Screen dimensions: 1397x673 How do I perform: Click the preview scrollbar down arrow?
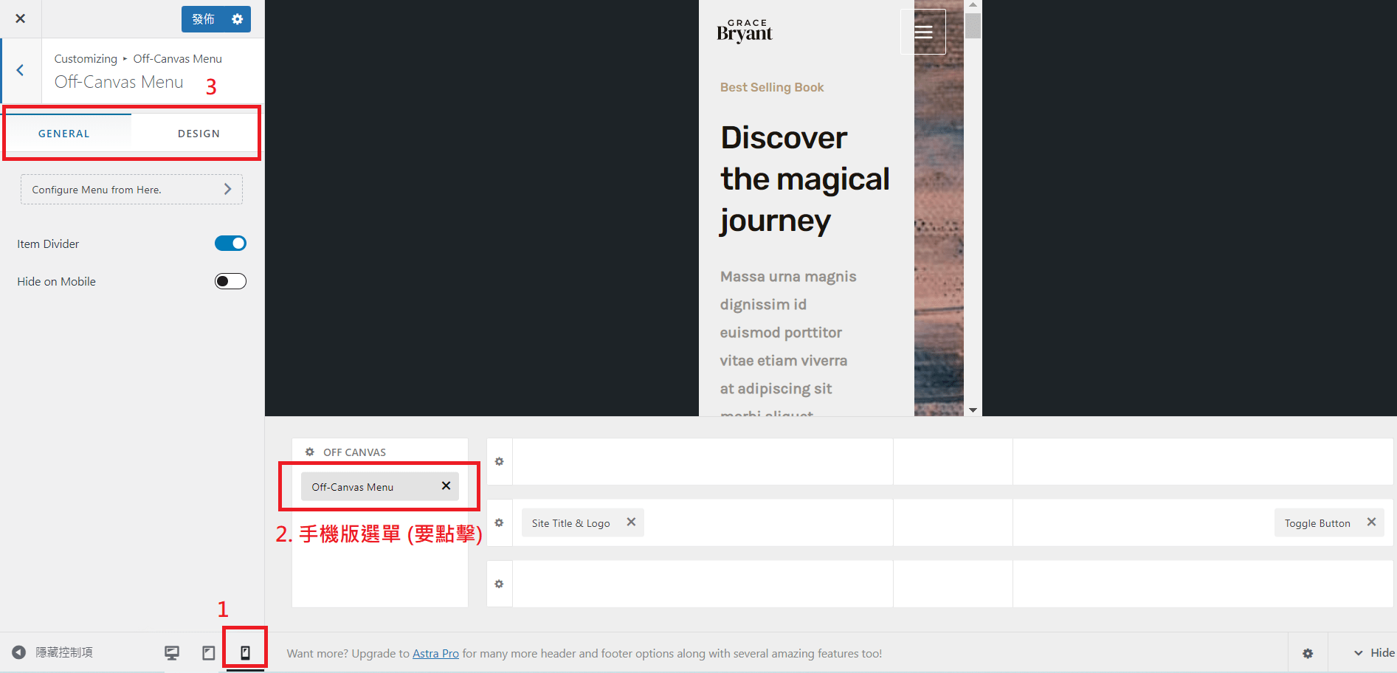[x=973, y=410]
